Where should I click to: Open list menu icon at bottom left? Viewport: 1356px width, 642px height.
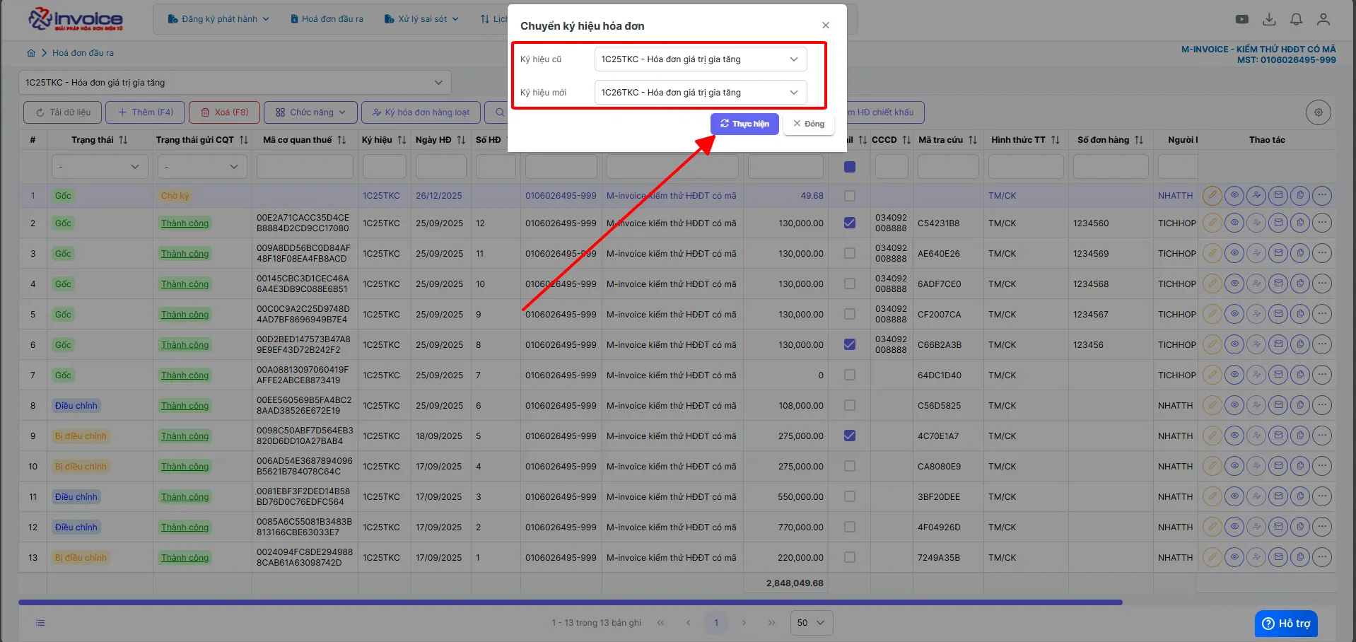[x=40, y=623]
